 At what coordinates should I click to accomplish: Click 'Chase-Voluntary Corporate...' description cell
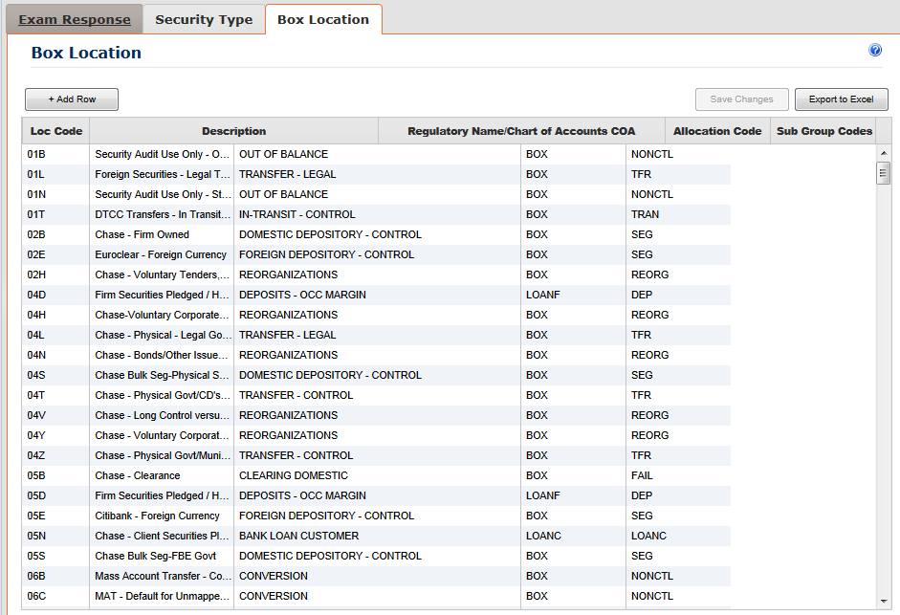click(162, 316)
